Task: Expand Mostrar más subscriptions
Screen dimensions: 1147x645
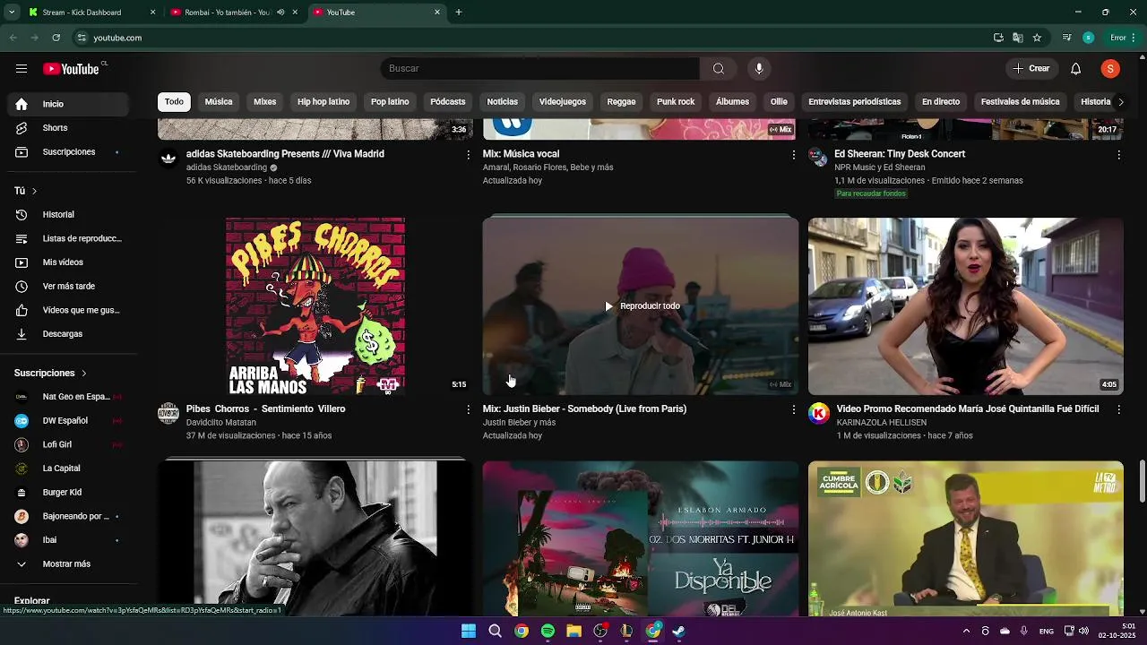Action: [68, 564]
